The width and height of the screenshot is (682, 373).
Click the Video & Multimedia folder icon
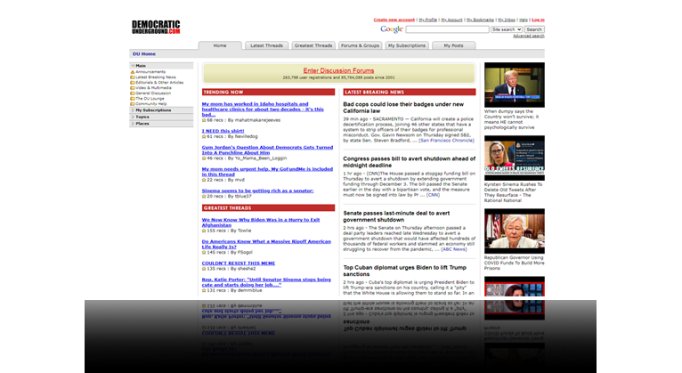[x=133, y=88]
